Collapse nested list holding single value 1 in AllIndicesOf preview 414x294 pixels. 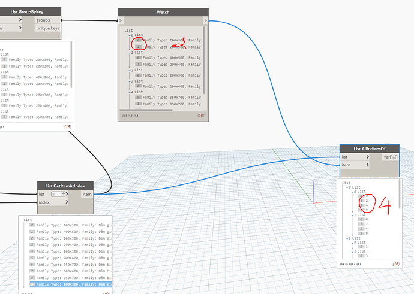click(x=352, y=243)
